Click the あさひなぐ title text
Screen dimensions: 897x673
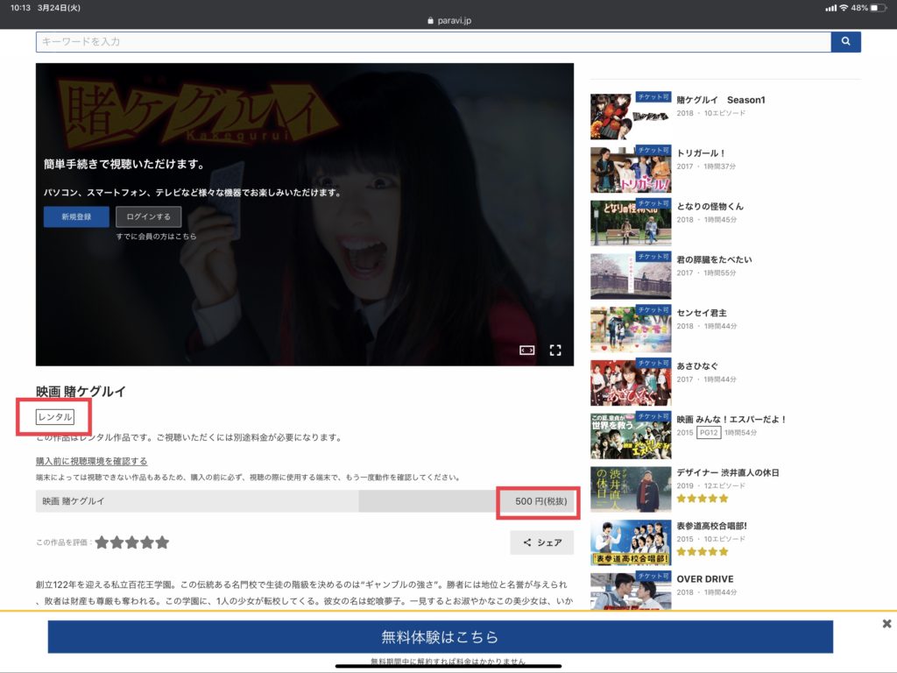point(697,366)
